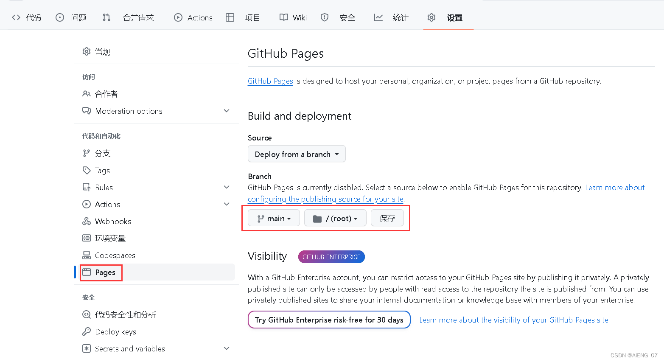
Task: Click the gear icon next to 常规
Action: (x=87, y=51)
